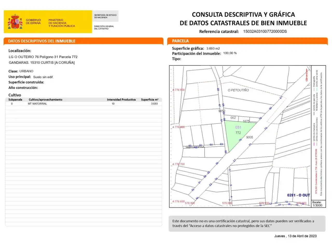The width and height of the screenshot is (332, 249).
Task: Click the 'Año construcción:' label
Action: (23, 88)
